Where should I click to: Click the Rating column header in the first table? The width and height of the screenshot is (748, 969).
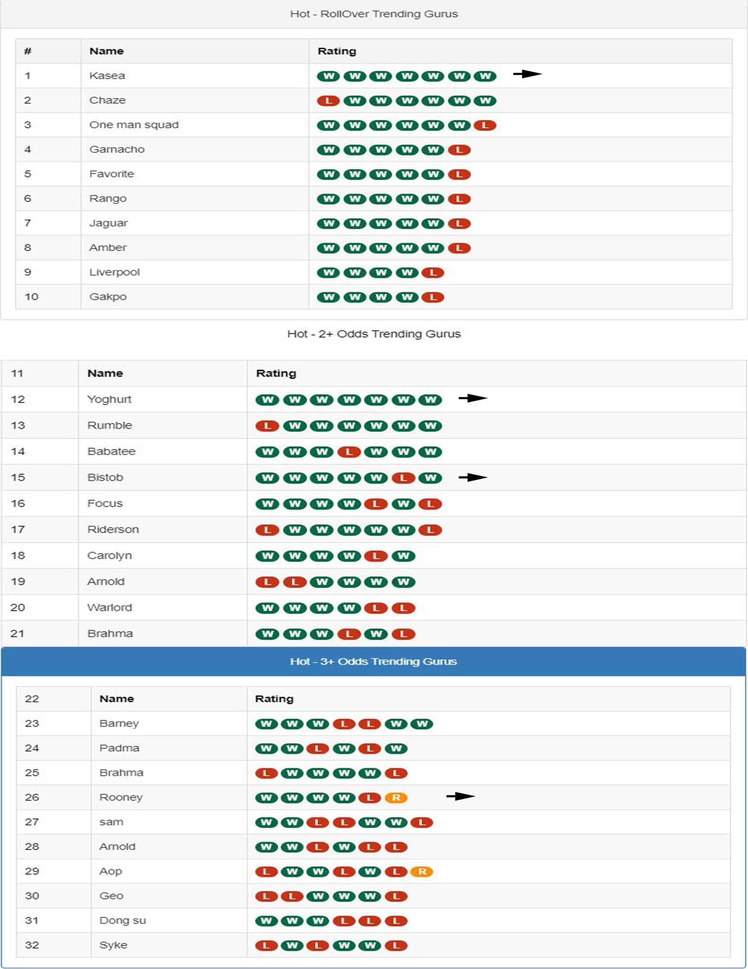[x=337, y=51]
